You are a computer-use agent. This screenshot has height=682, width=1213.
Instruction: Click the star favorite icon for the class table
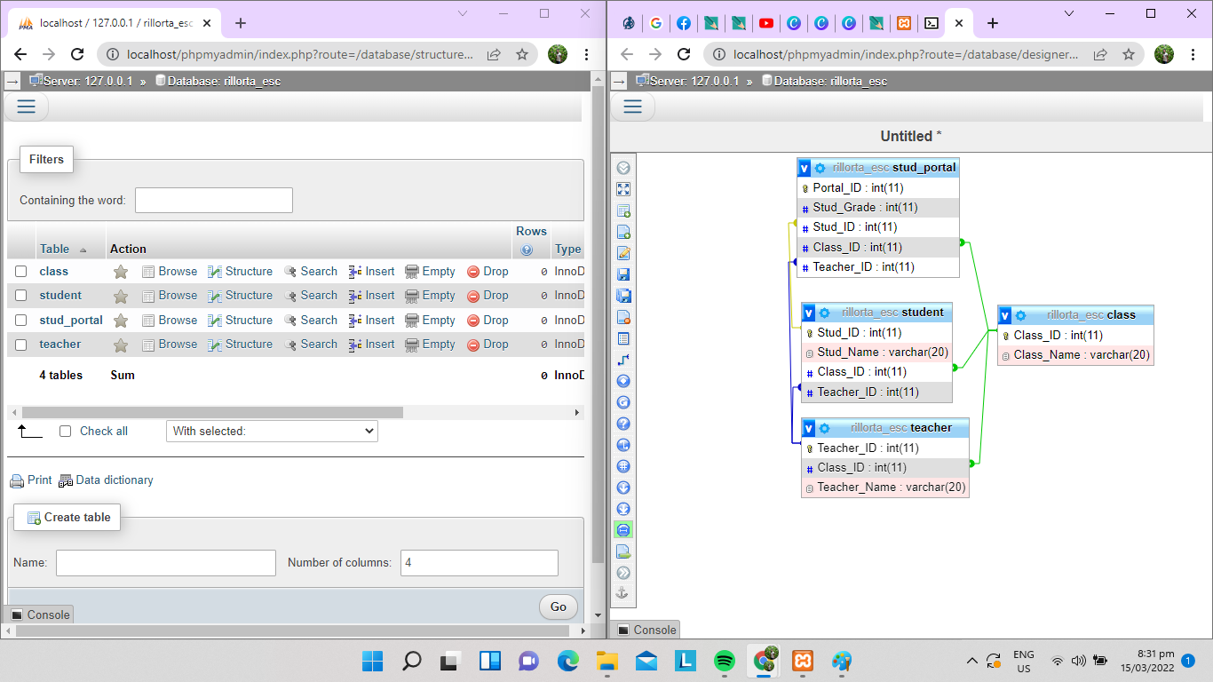pos(121,272)
